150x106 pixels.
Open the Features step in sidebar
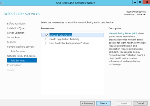coord(11,42)
